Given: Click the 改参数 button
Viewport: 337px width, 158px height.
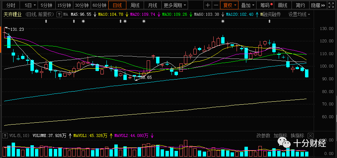Looking at the screenshot, I should pyautogui.click(x=263, y=135).
